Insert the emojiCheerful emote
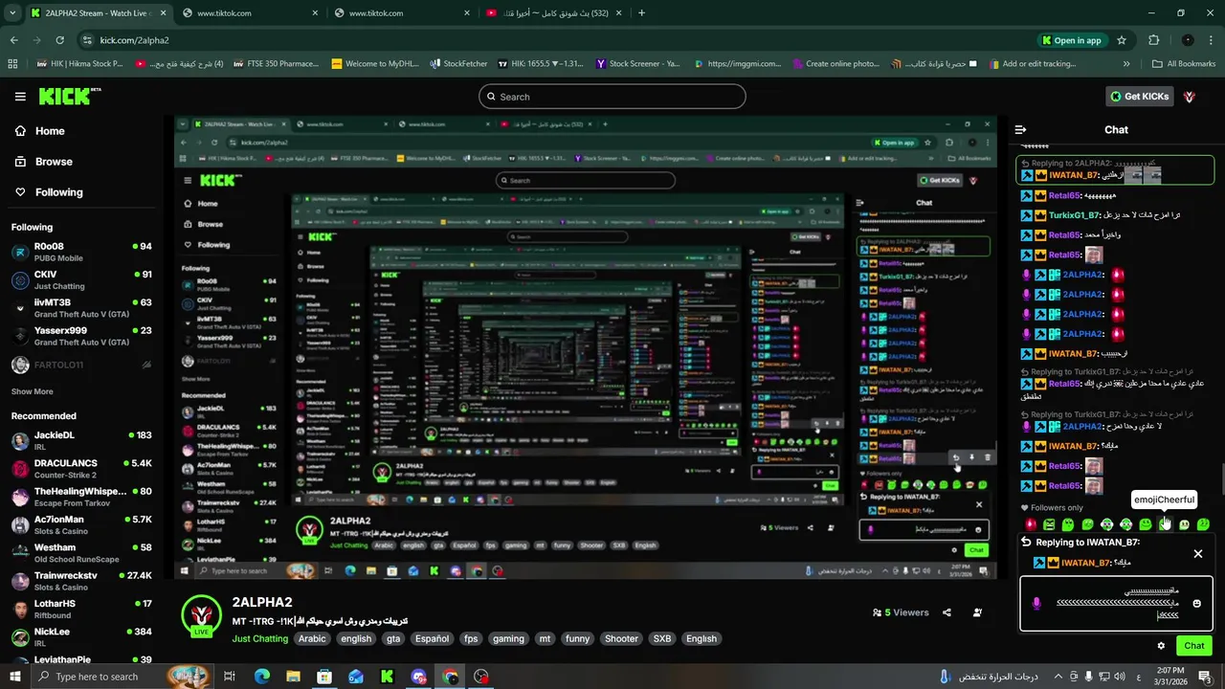This screenshot has height=689, width=1225. click(x=1165, y=524)
